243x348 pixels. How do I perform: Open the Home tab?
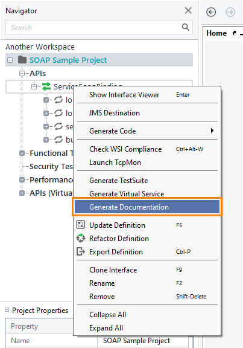click(216, 33)
